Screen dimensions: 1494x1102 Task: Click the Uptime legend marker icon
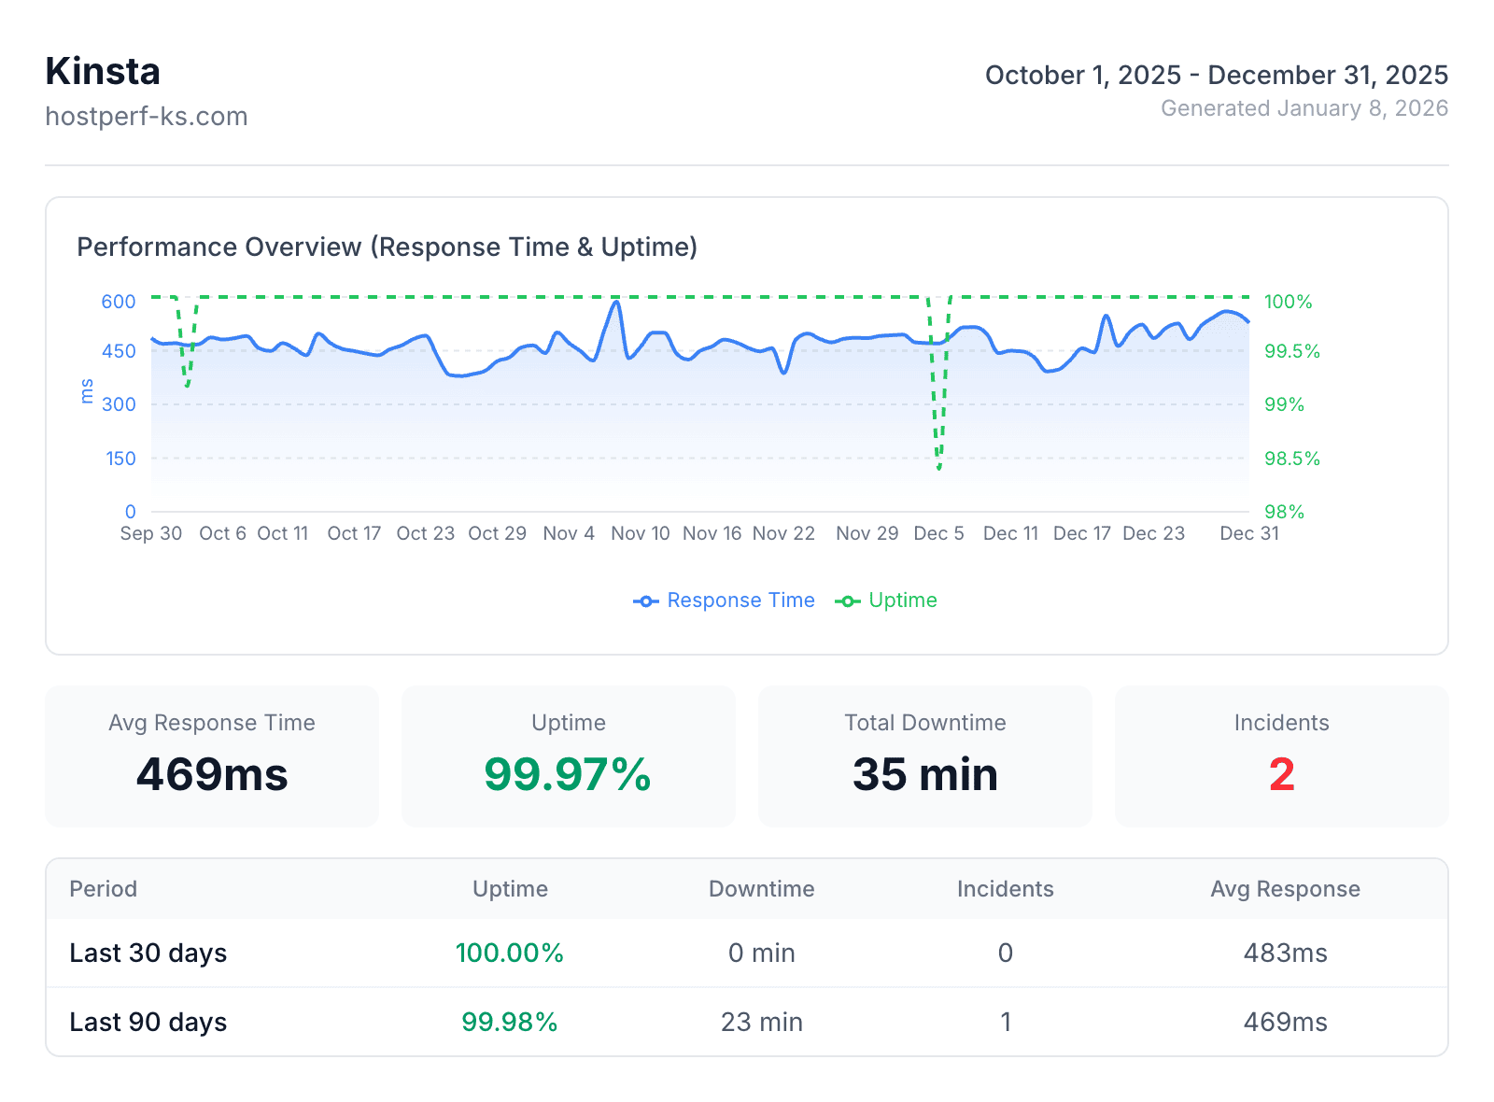848,600
